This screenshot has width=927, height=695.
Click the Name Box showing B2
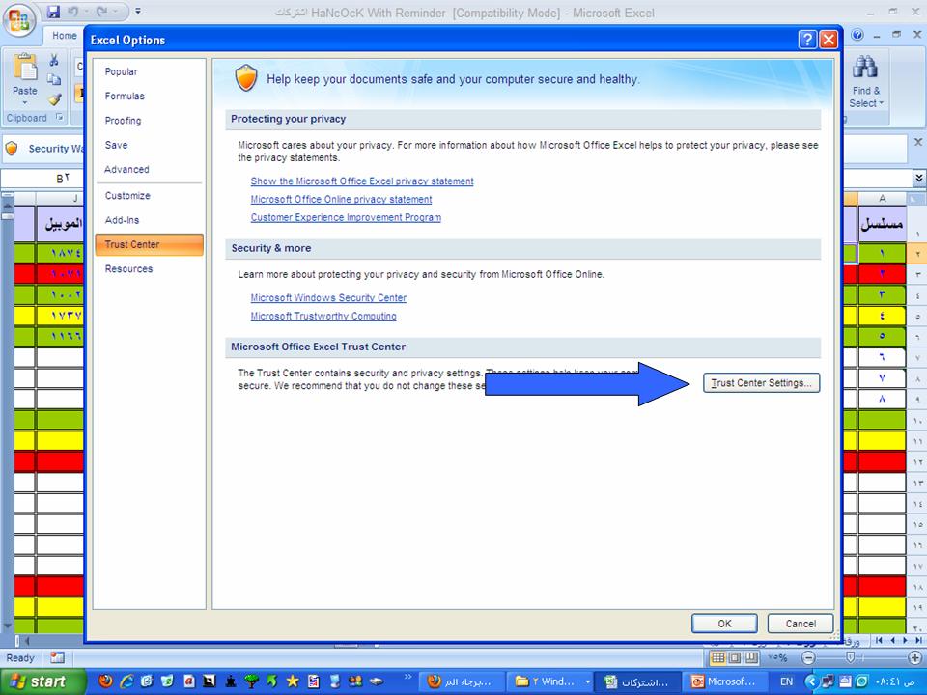coord(42,178)
